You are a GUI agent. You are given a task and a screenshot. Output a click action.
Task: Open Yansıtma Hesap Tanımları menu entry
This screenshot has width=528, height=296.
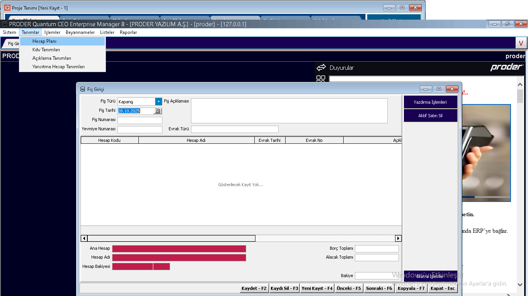pos(58,67)
